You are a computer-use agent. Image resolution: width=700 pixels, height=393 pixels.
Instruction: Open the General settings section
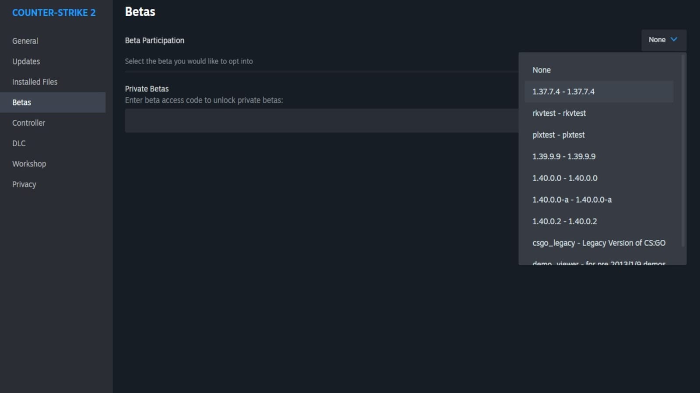[x=25, y=41]
